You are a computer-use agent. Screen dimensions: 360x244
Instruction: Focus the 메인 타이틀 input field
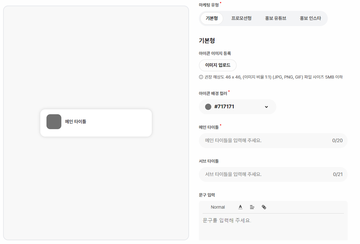(273, 141)
